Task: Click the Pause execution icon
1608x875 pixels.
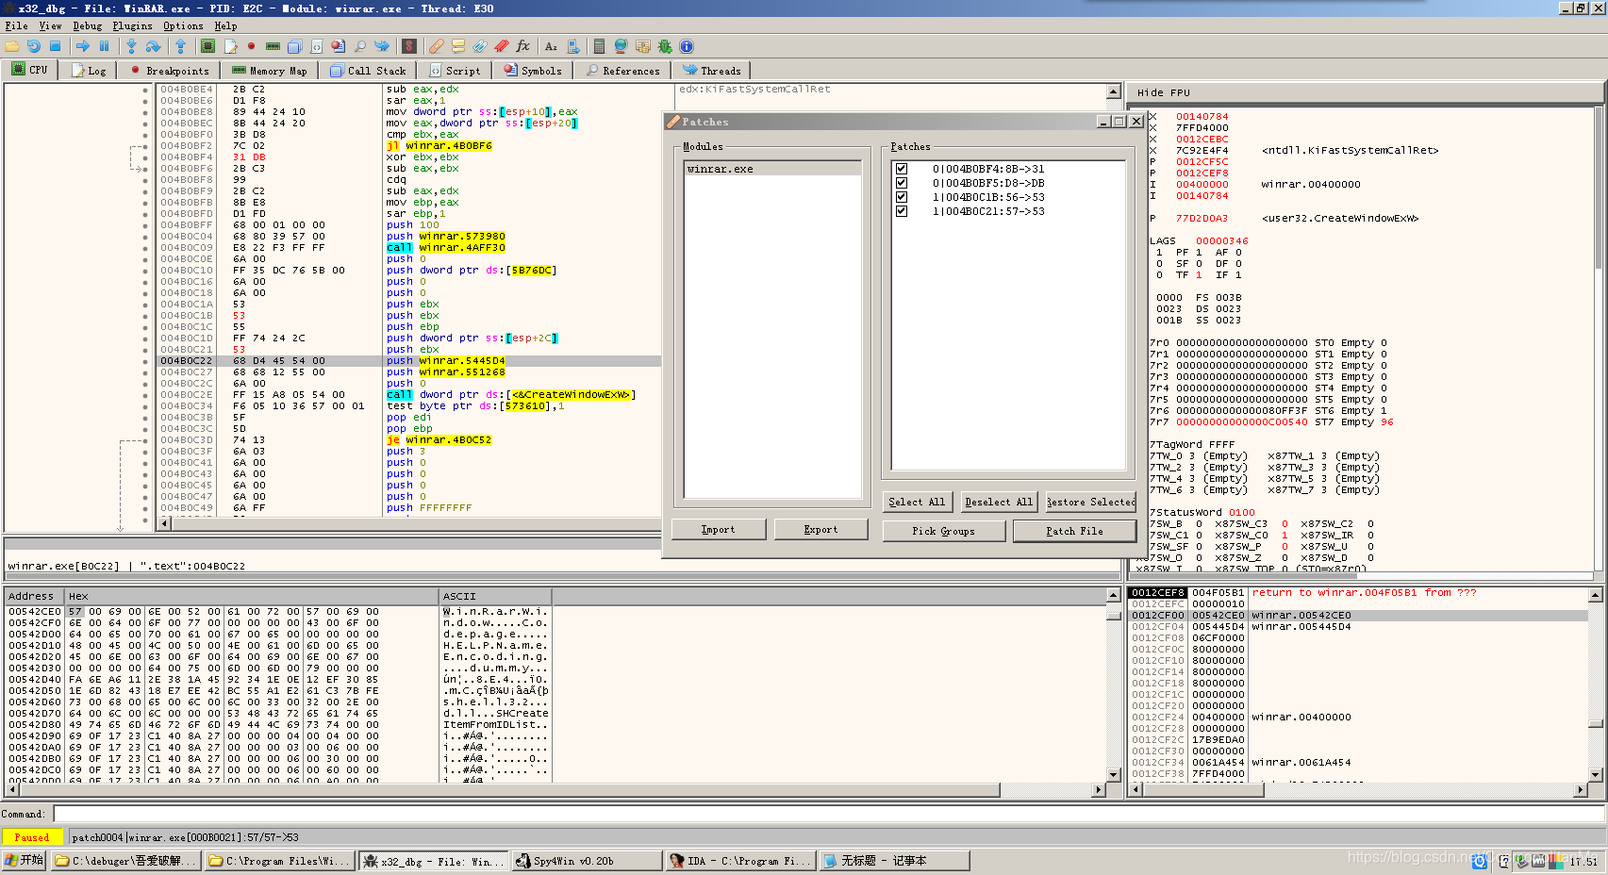Action: (105, 46)
